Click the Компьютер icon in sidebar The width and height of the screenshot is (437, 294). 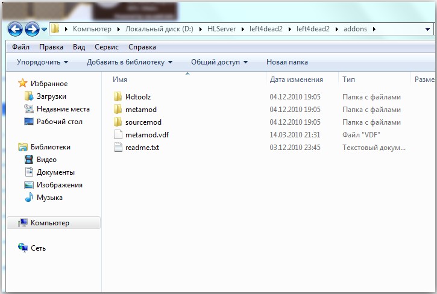pos(23,223)
